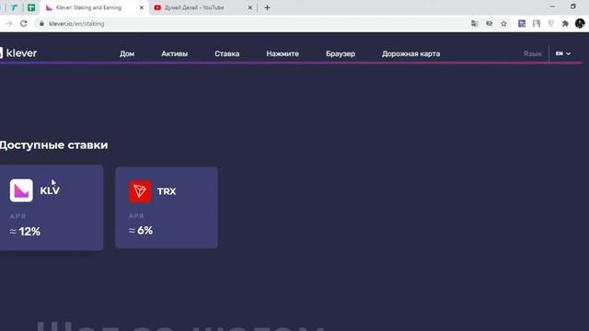The width and height of the screenshot is (589, 331).
Task: Go forward in browser history
Action: 9,24
